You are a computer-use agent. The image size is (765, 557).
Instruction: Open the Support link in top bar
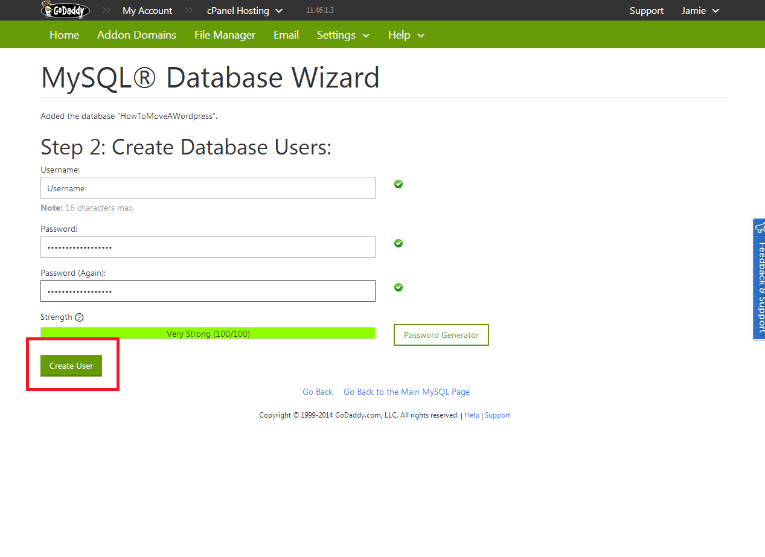pyautogui.click(x=646, y=11)
